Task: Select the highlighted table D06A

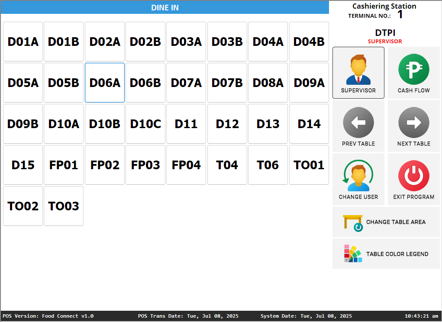Action: pyautogui.click(x=105, y=83)
